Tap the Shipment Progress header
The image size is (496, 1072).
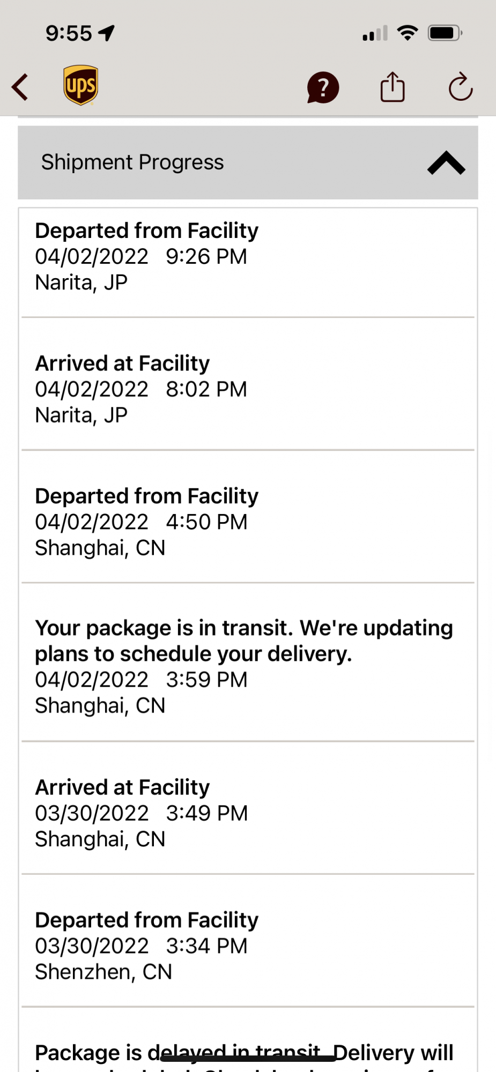pyautogui.click(x=248, y=162)
